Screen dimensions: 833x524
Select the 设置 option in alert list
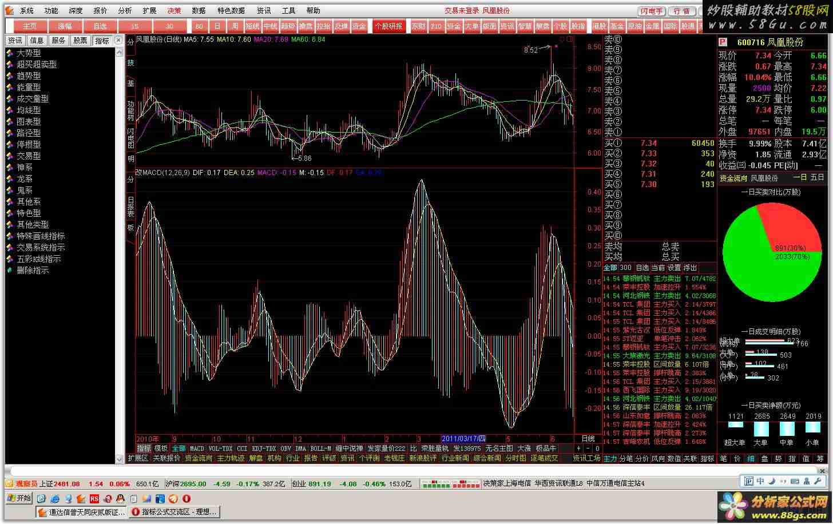(x=675, y=268)
